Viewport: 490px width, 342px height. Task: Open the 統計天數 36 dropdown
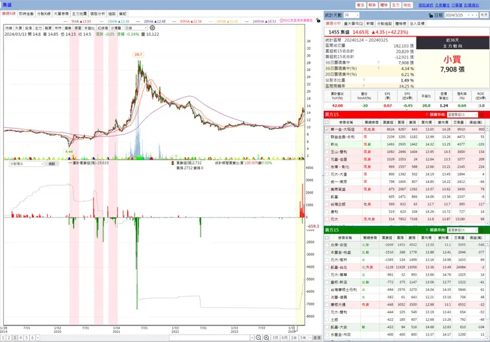(x=358, y=15)
